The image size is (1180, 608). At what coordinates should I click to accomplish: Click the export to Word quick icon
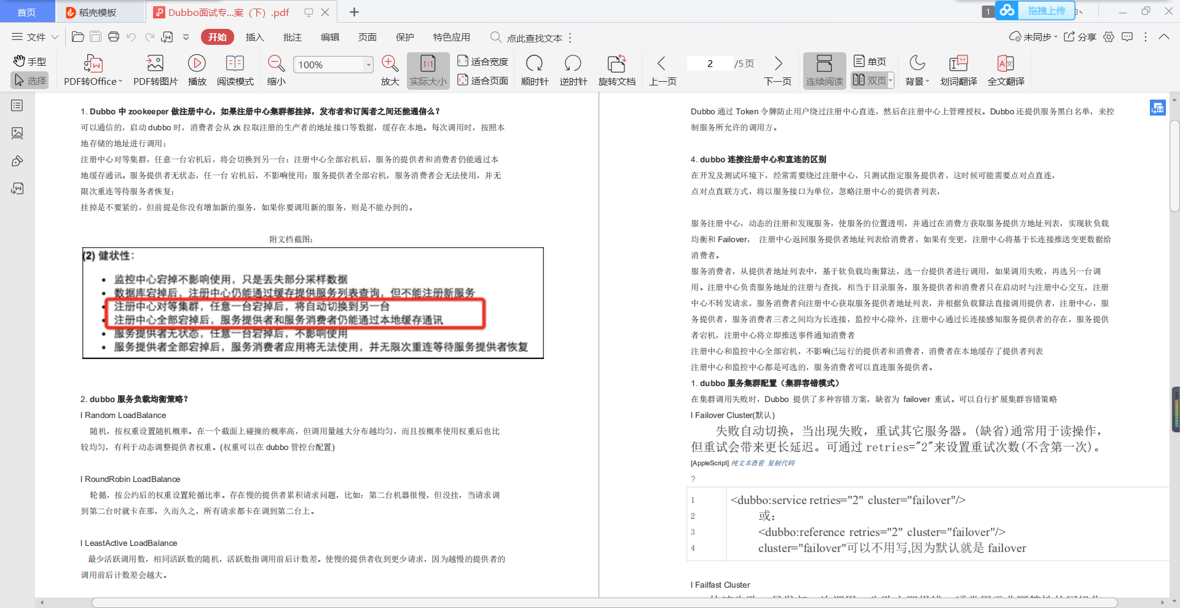[167, 37]
